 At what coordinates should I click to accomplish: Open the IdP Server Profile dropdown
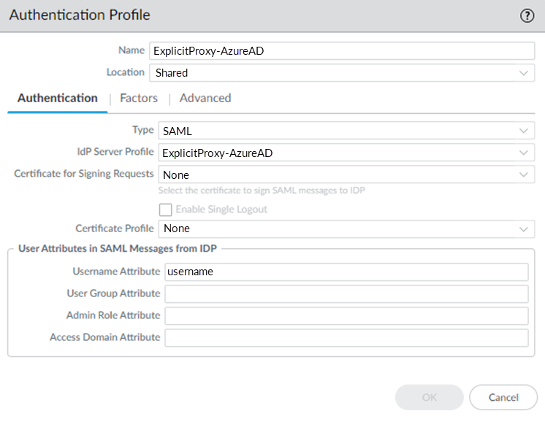(346, 153)
